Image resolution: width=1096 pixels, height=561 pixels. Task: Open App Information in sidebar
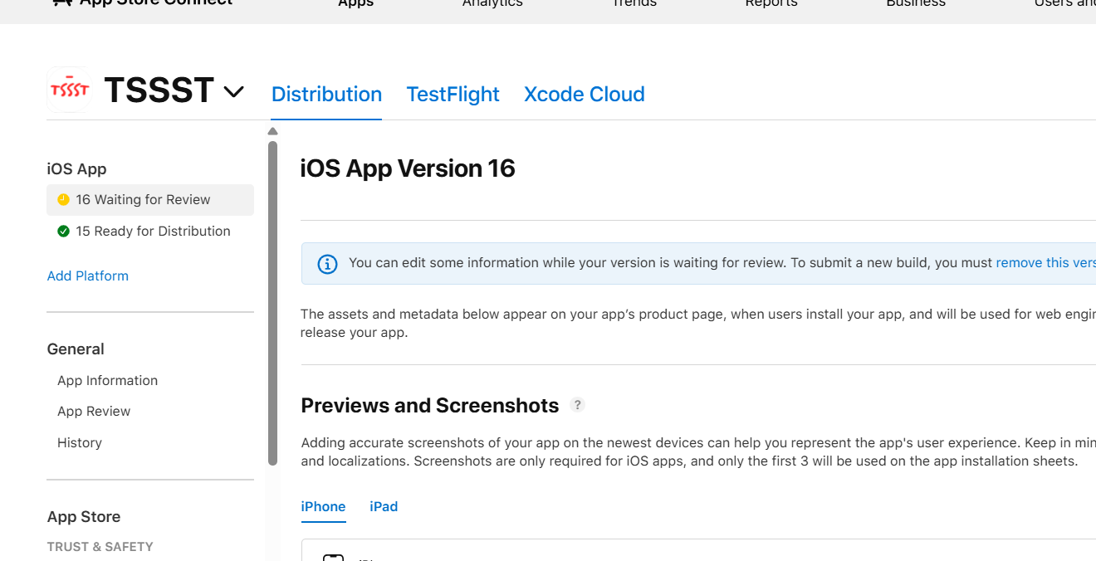coord(107,381)
